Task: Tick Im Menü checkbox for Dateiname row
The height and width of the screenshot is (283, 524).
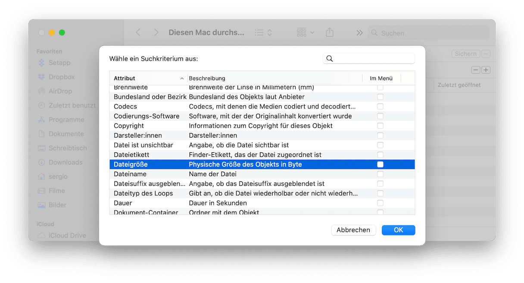Action: point(380,174)
